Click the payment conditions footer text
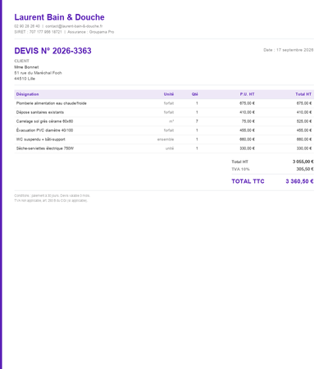Screen dimensions: 328x369 (x=52, y=196)
